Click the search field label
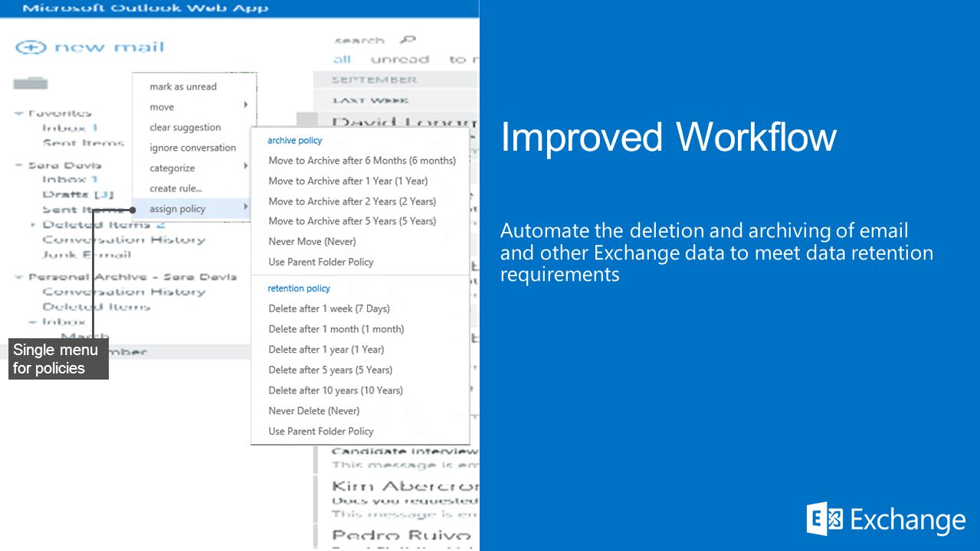This screenshot has height=551, width=980. coord(359,41)
